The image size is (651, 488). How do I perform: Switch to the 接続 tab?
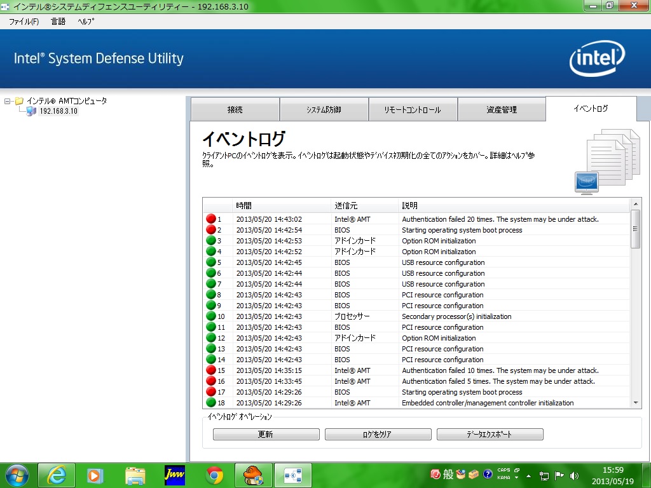[235, 109]
